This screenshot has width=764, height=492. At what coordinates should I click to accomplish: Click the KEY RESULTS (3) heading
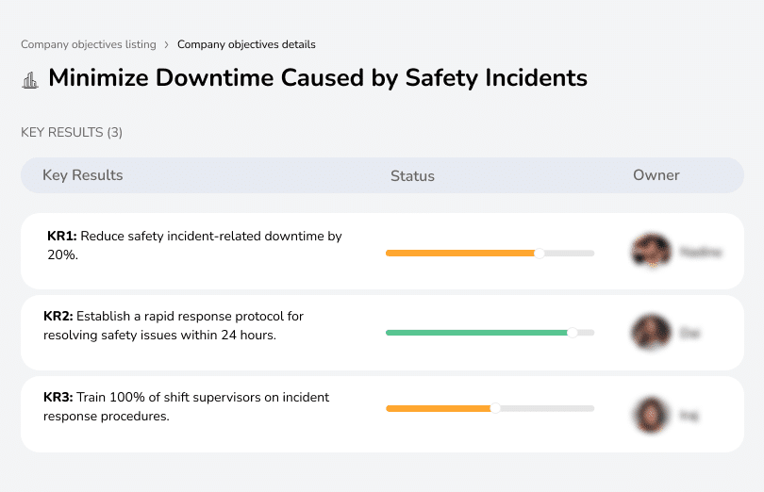coord(72,133)
